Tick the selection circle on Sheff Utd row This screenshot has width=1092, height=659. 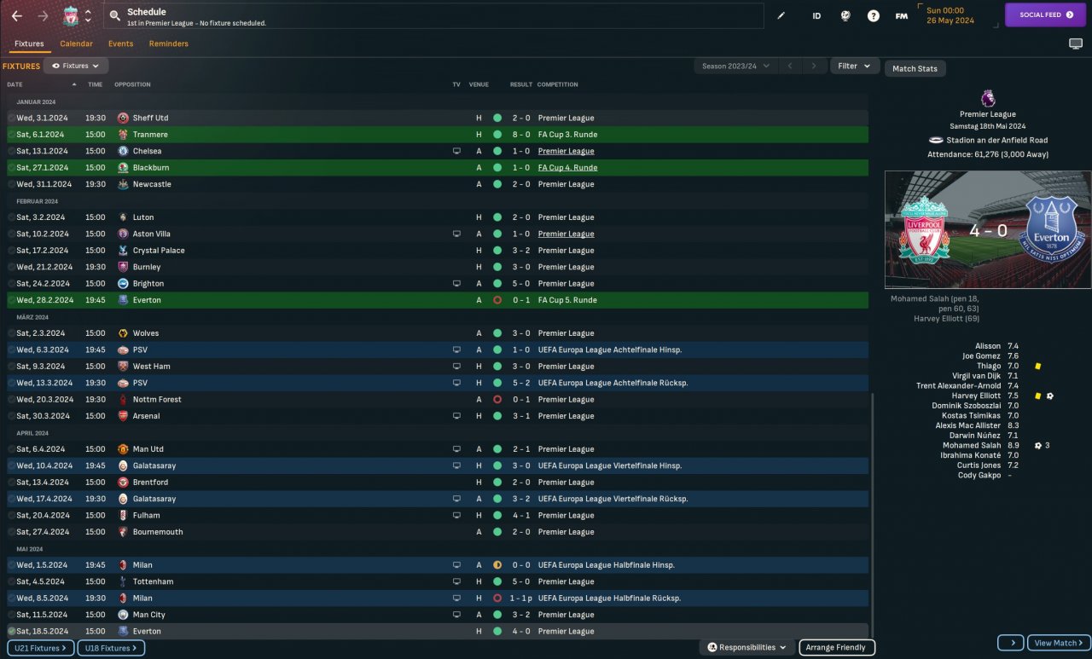pyautogui.click(x=11, y=118)
